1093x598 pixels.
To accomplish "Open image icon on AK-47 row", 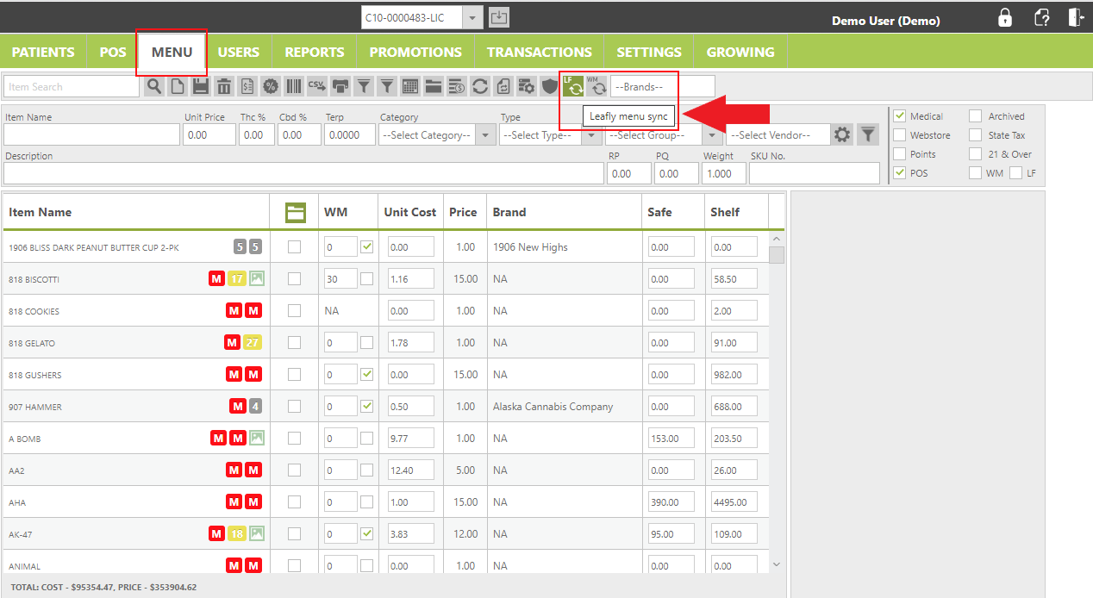I will pyautogui.click(x=257, y=533).
